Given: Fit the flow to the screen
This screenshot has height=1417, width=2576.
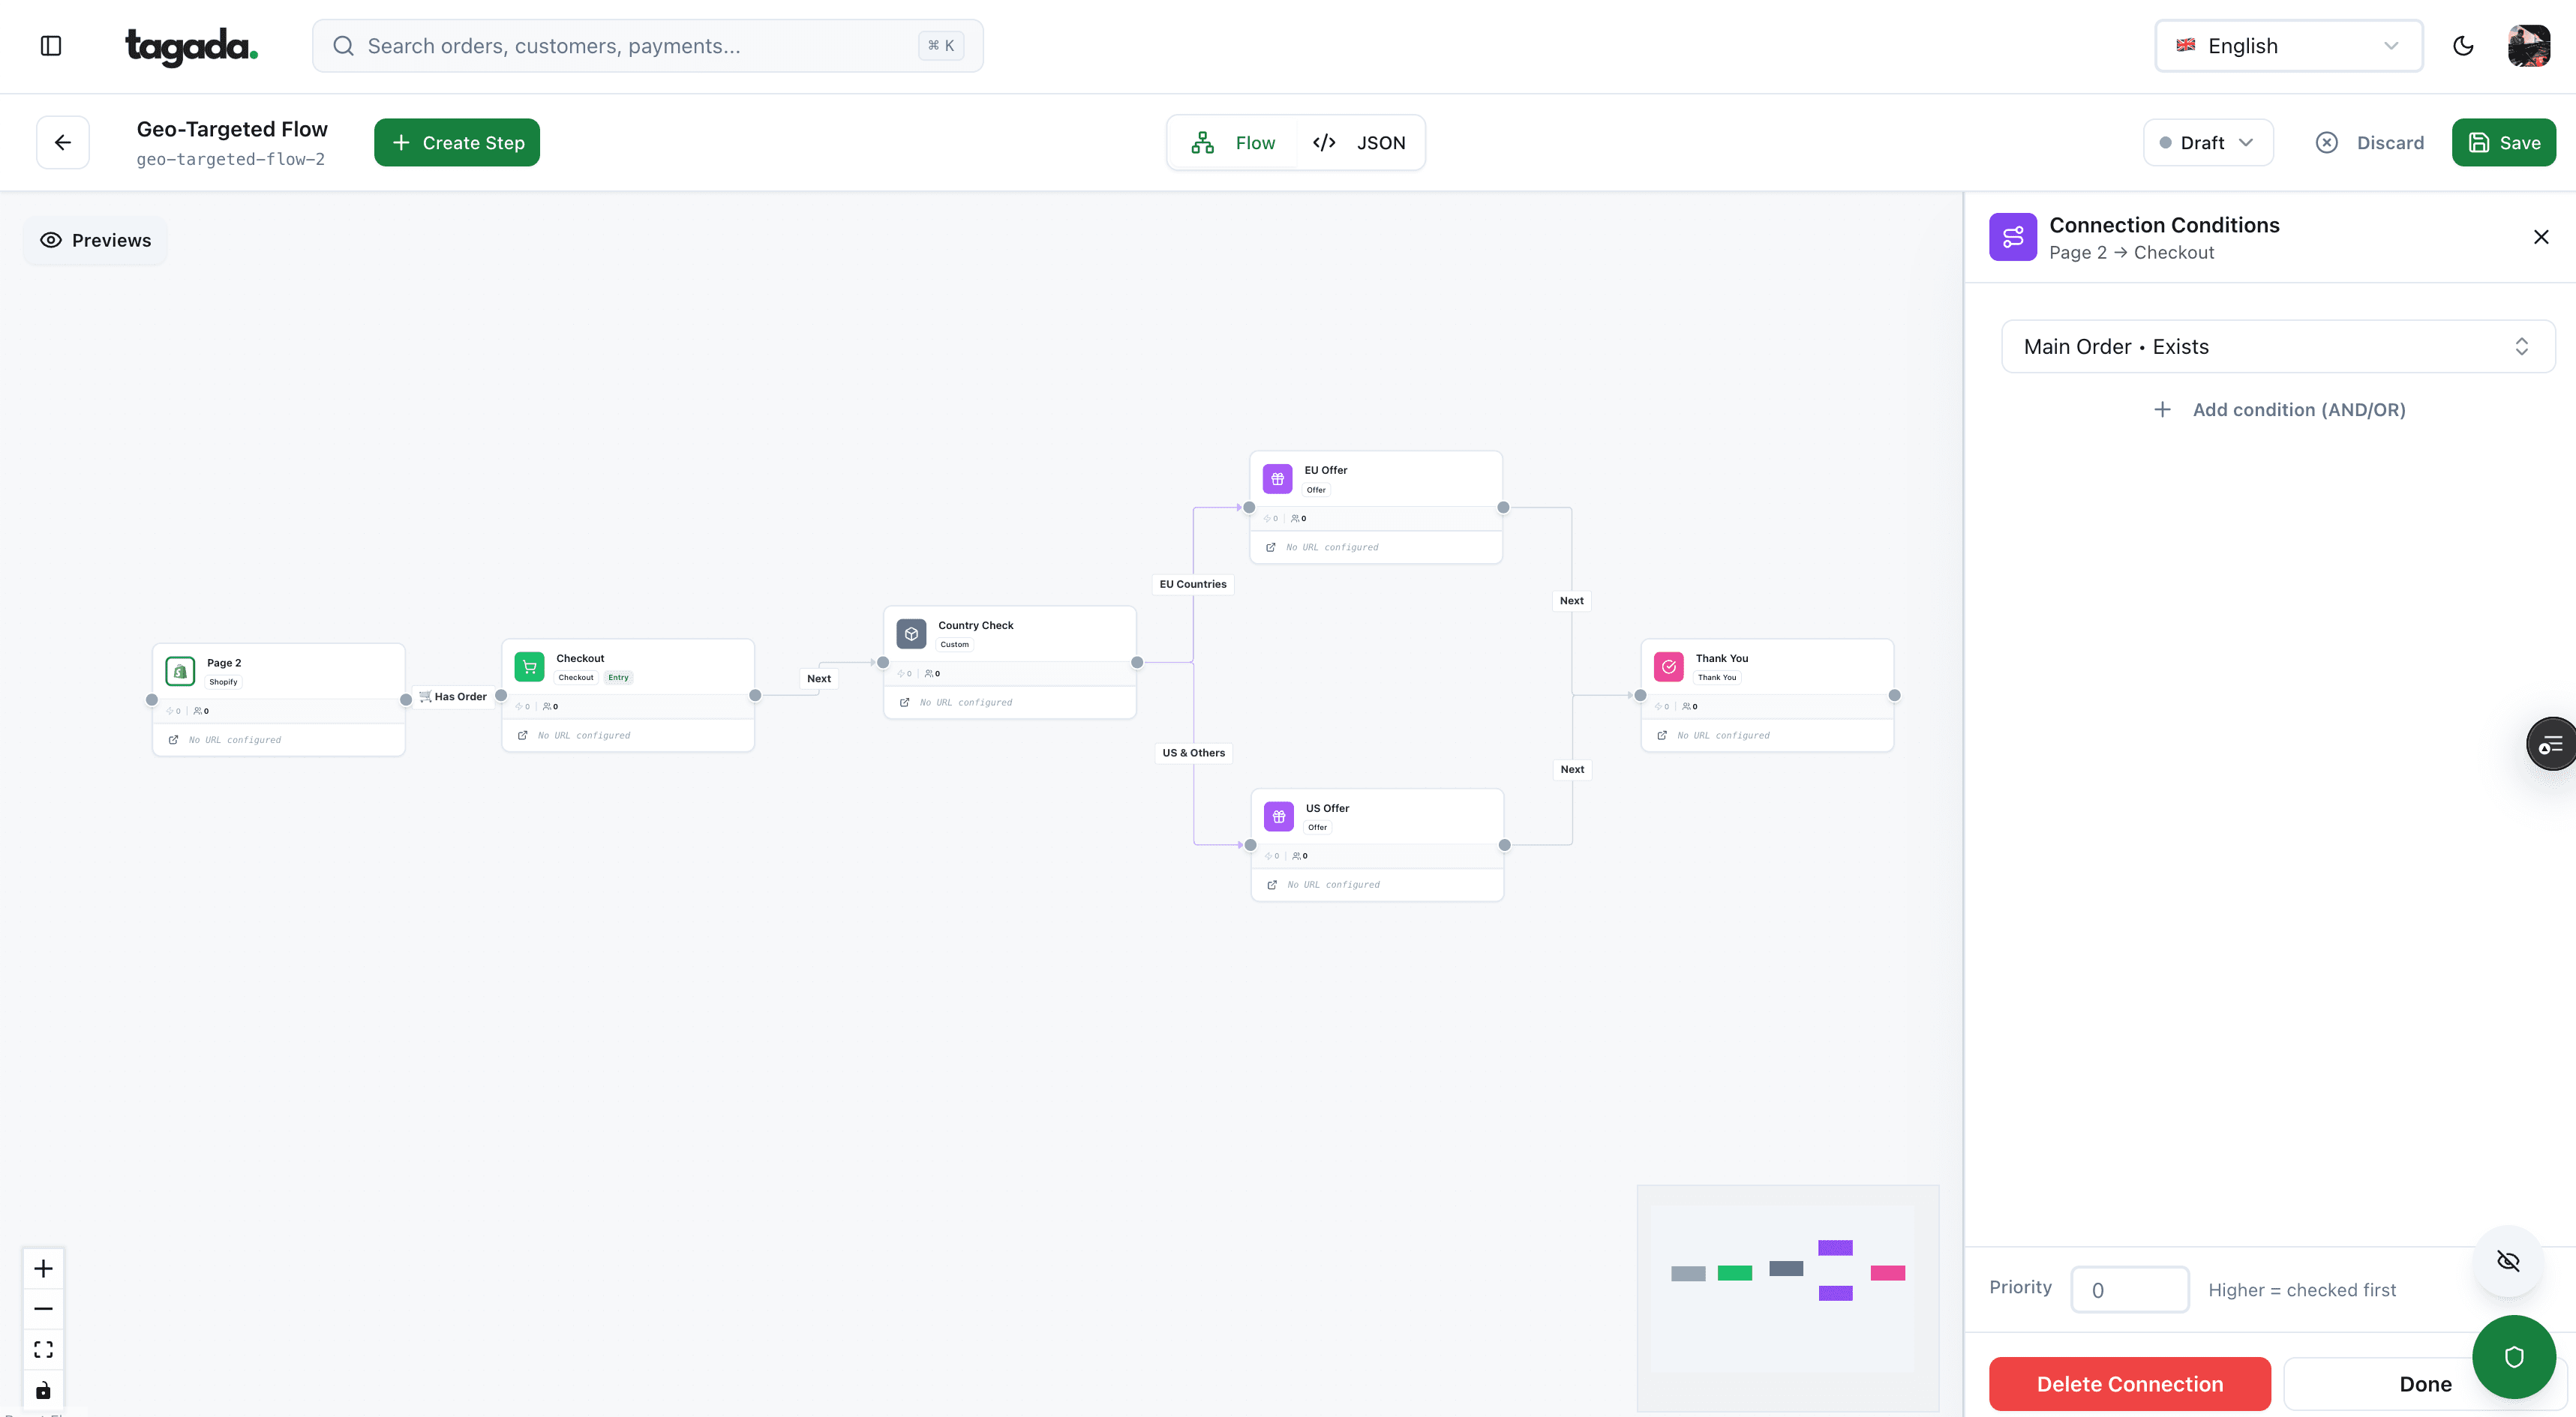Looking at the screenshot, I should [x=42, y=1348].
